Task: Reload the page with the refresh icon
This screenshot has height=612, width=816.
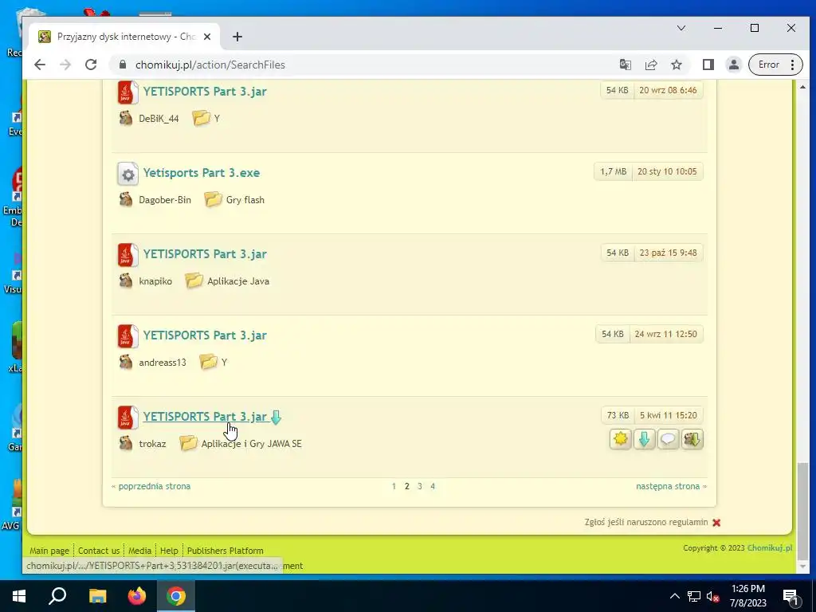Action: (91, 65)
